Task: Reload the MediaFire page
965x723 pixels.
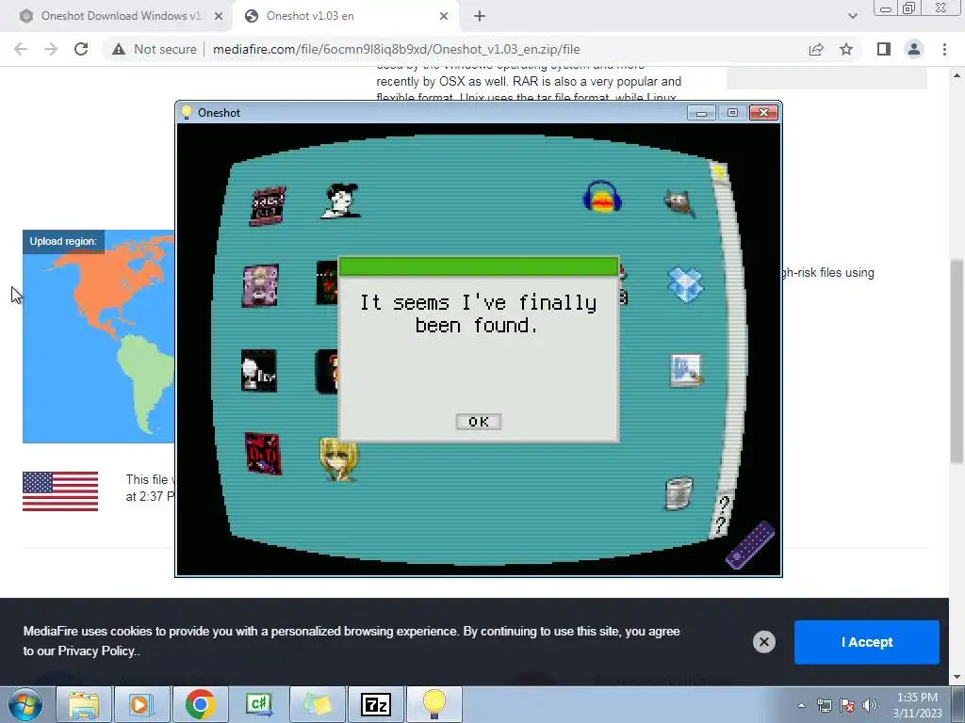Action: (81, 49)
